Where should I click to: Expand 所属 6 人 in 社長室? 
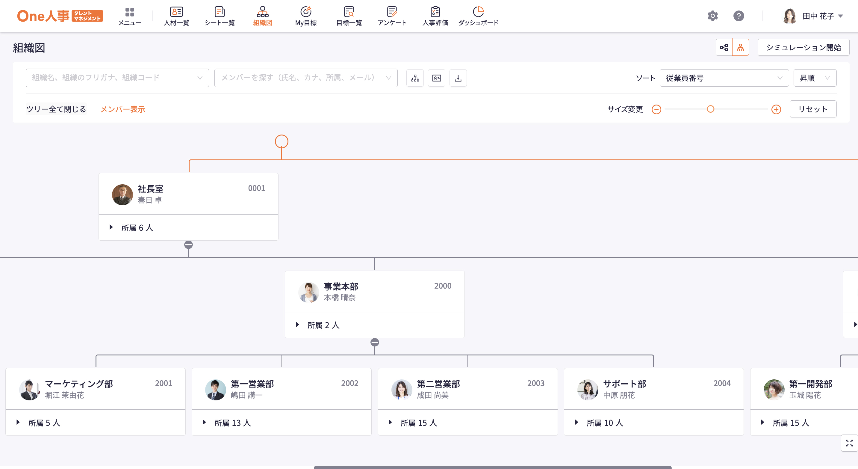pos(111,228)
